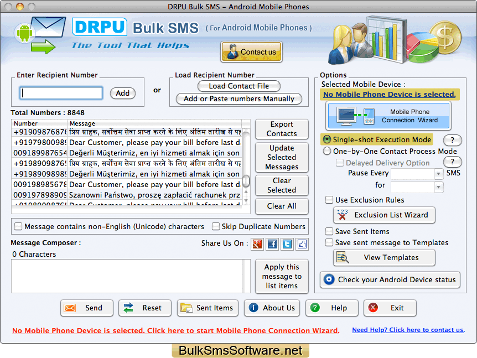Click the Contact us button
This screenshot has width=477, height=358.
coord(251,51)
